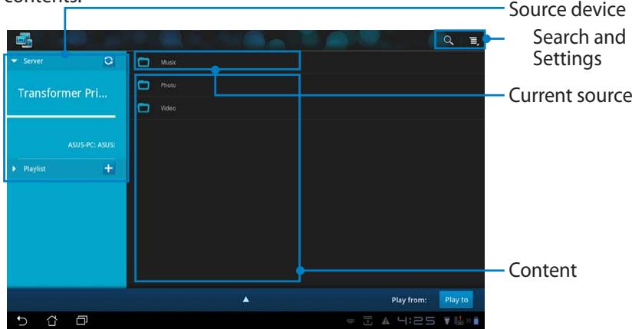Click the Server header label
This screenshot has width=632, height=329.
click(33, 61)
